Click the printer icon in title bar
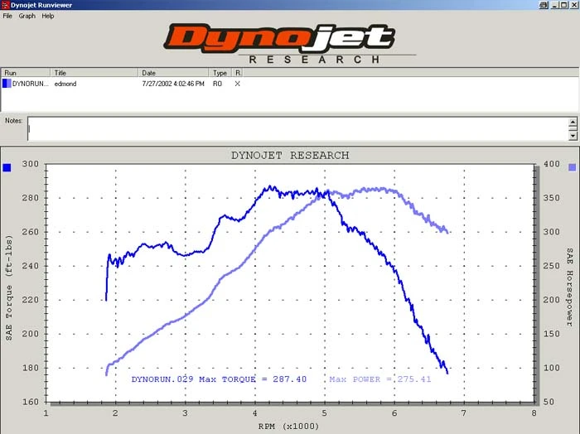Screen dimensions: 580x434 tap(544, 5)
